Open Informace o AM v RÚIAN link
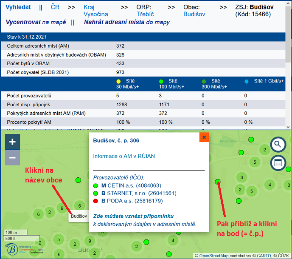This screenshot has height=259, width=292. tap(124, 156)
